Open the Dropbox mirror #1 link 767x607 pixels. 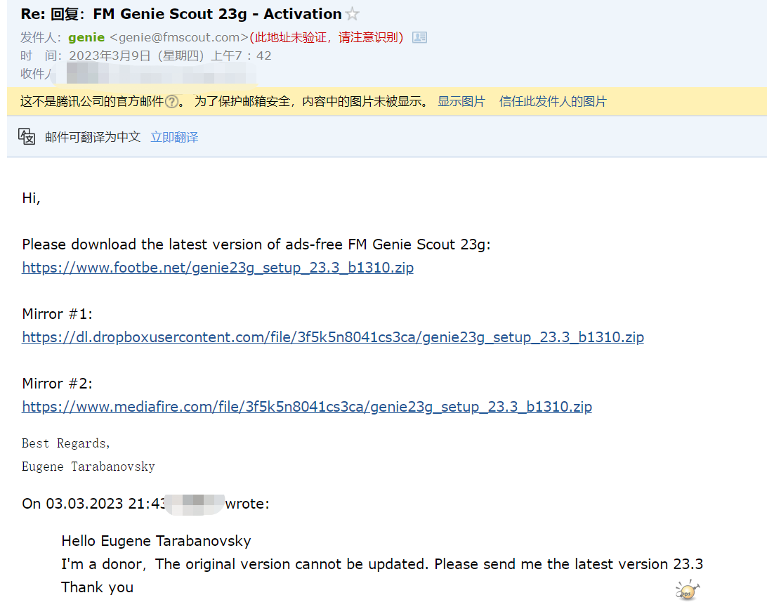(x=333, y=337)
